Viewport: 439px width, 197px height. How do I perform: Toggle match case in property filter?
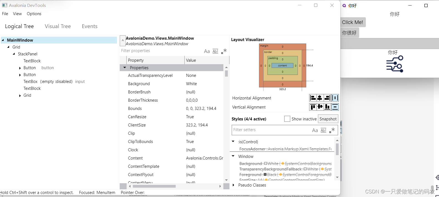(207, 51)
